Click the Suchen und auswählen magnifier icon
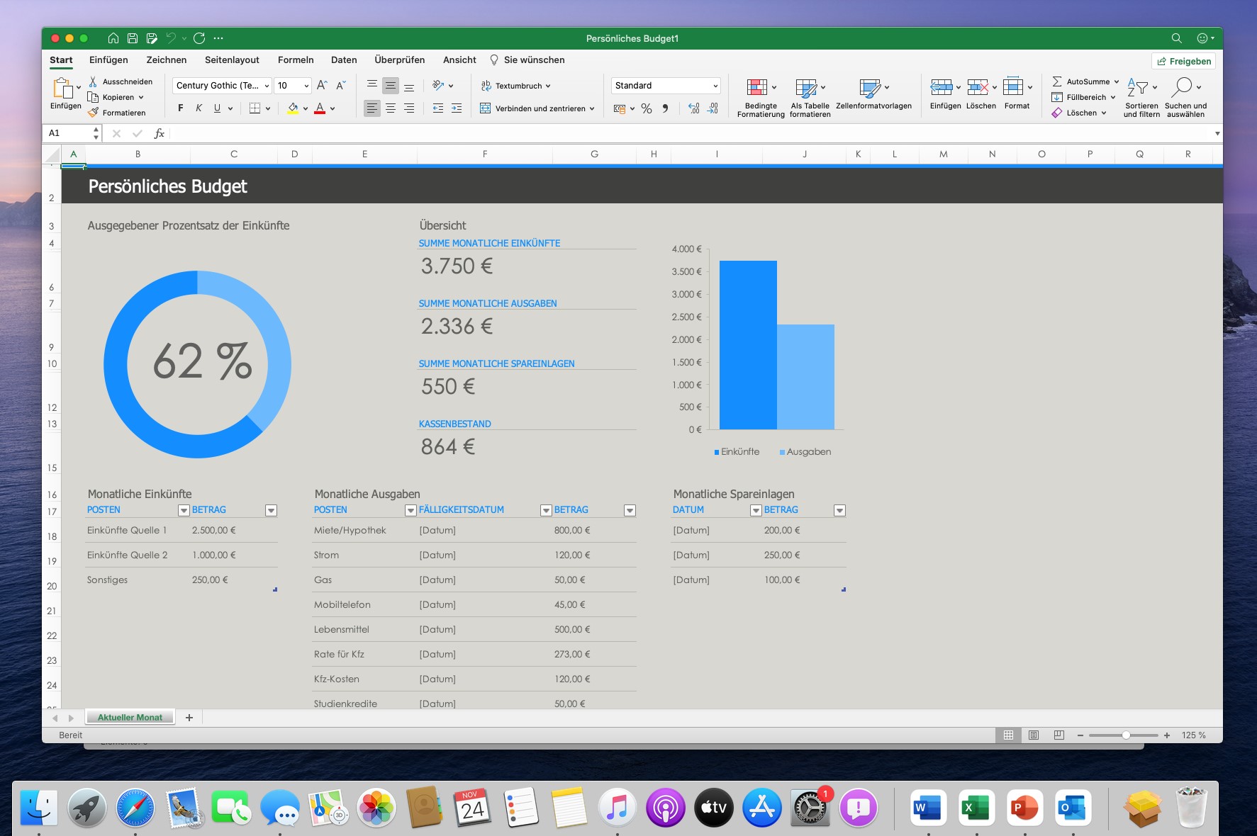Viewport: 1257px width, 836px height. coord(1182,87)
